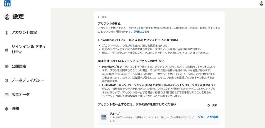Click the bell icon next to 通知

coord(7,109)
